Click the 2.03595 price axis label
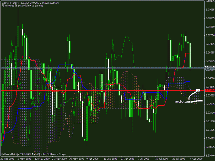The image size is (215, 161). [210, 95]
